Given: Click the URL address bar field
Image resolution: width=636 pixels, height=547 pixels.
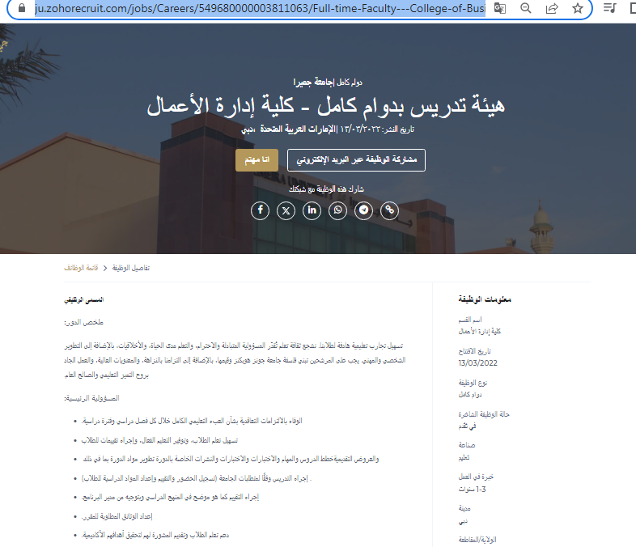Looking at the screenshot, I should point(243,9).
